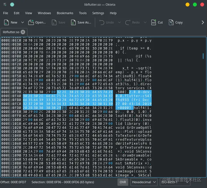The height and width of the screenshot is (188, 207).
Task: Click the Copy toolbar icon
Action: click(171, 22)
